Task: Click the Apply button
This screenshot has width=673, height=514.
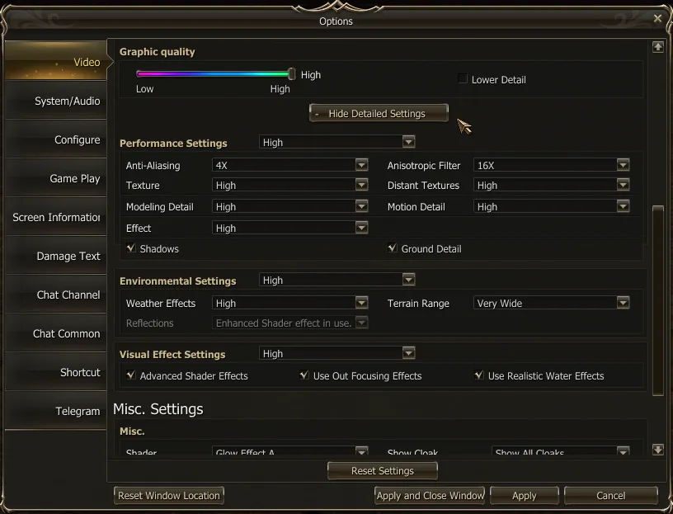Action: click(x=524, y=496)
